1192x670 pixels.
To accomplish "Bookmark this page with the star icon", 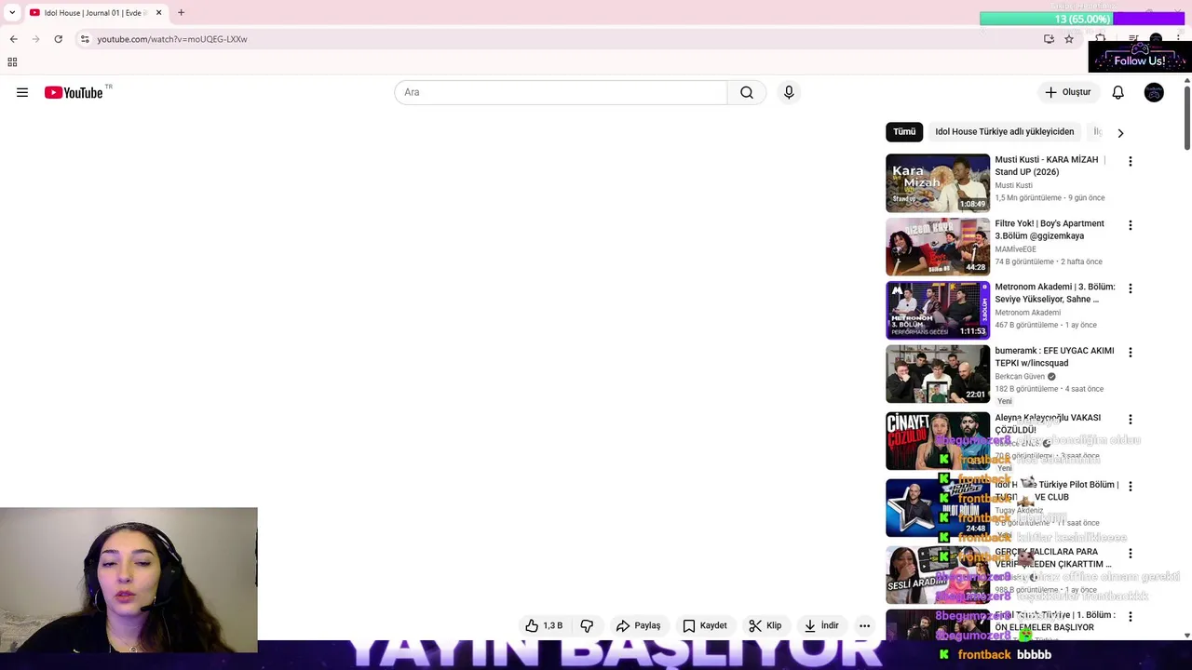I will pos(1069,39).
